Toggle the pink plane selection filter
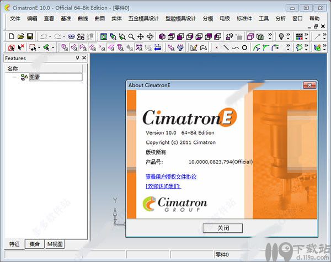Screen dimensions: 331x262 click(x=111, y=48)
